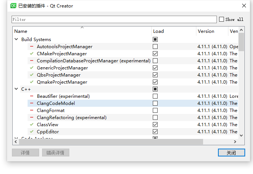Enable loading of Beautifier plugin

tap(155, 96)
